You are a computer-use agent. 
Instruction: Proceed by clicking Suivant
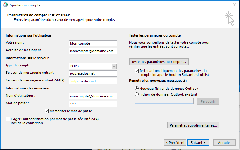tap(198, 143)
